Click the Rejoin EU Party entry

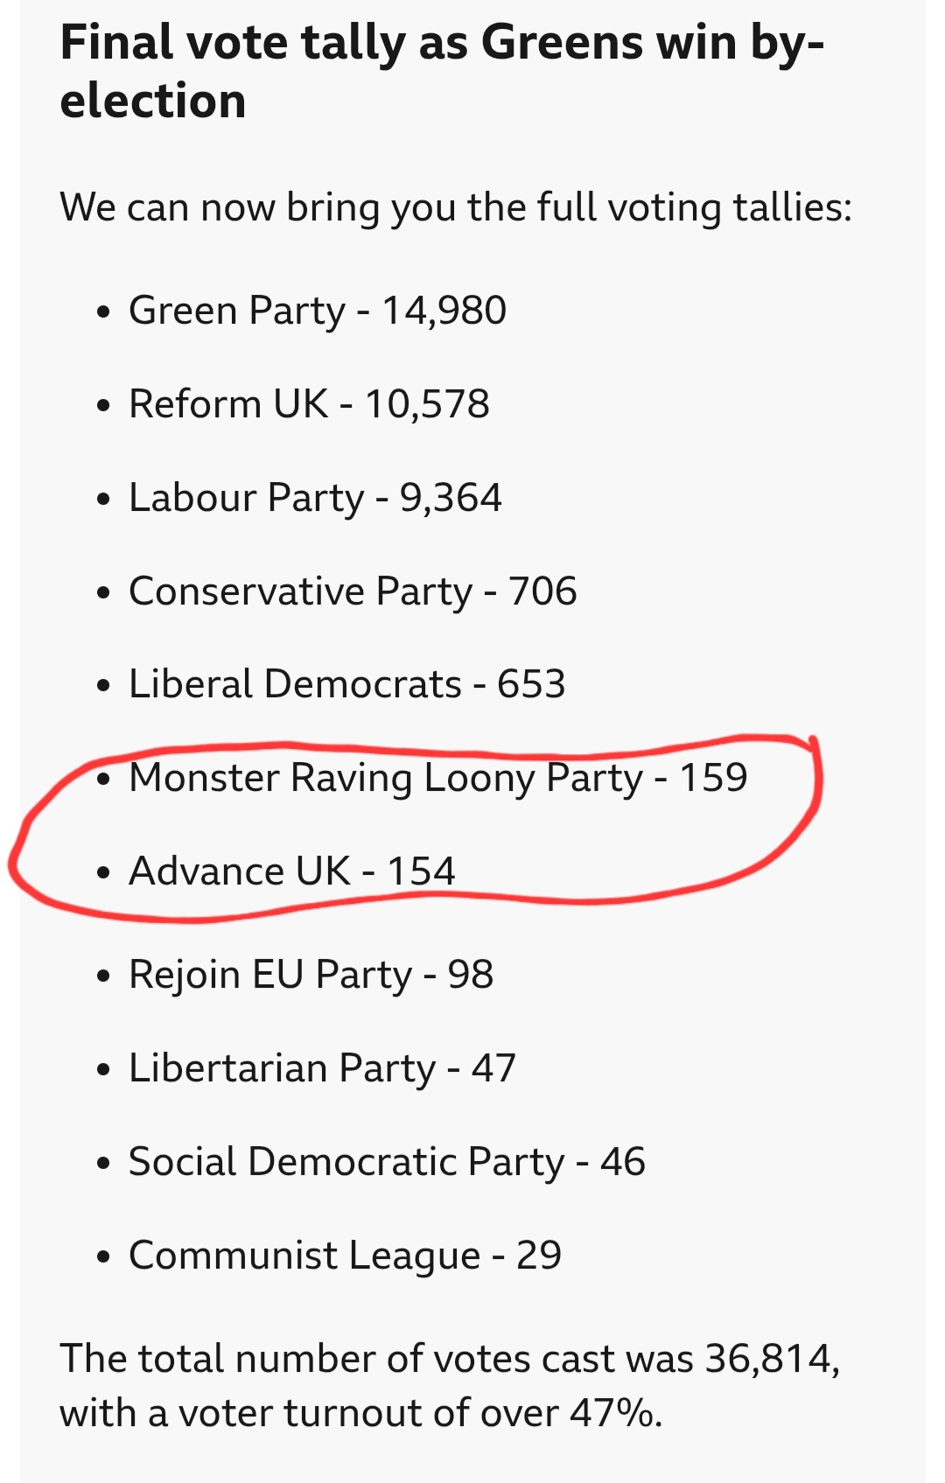[311, 976]
